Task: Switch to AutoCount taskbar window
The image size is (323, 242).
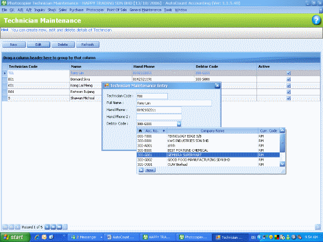Action: click(x=121, y=237)
